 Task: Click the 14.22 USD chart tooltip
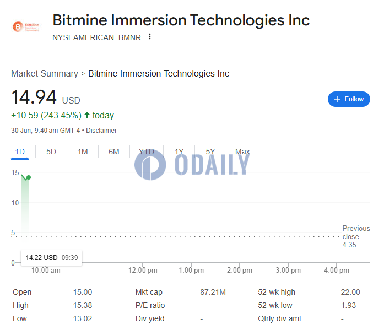point(51,257)
